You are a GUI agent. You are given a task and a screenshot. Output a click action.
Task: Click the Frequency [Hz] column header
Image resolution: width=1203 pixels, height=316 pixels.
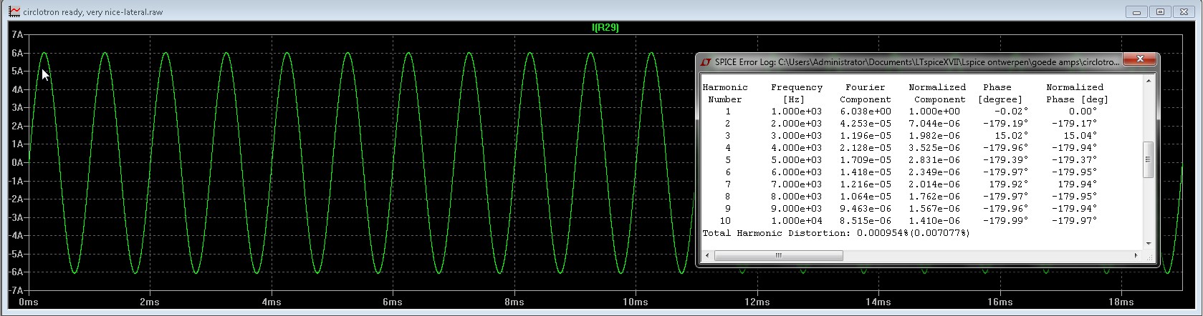[x=797, y=94]
